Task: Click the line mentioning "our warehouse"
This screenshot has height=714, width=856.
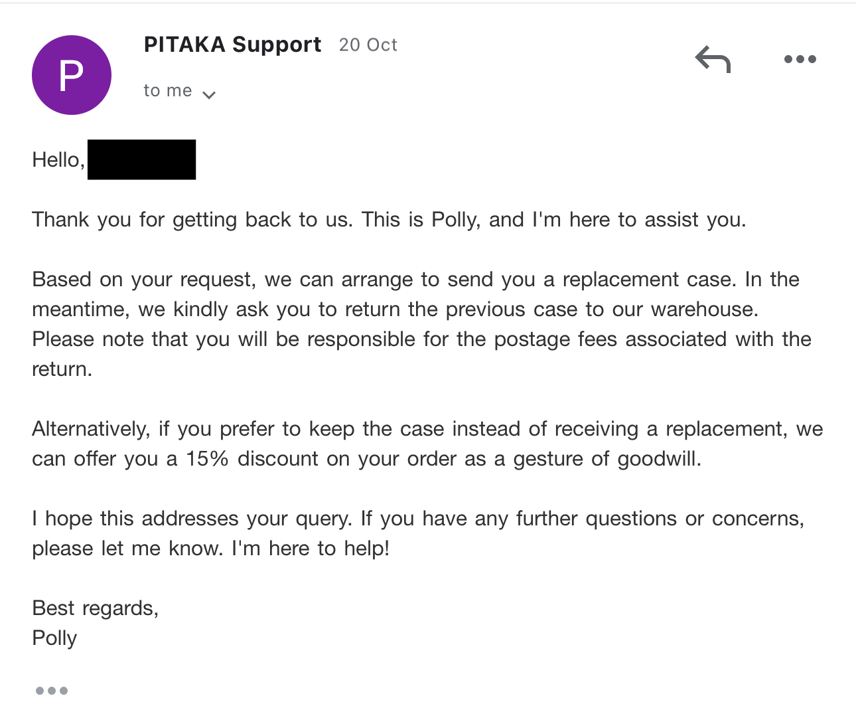Action: (395, 310)
